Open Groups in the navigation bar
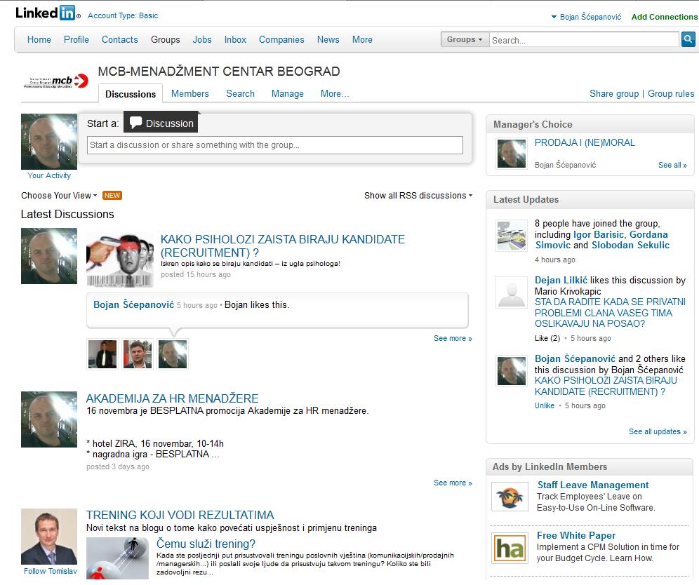699x585 pixels. click(166, 40)
